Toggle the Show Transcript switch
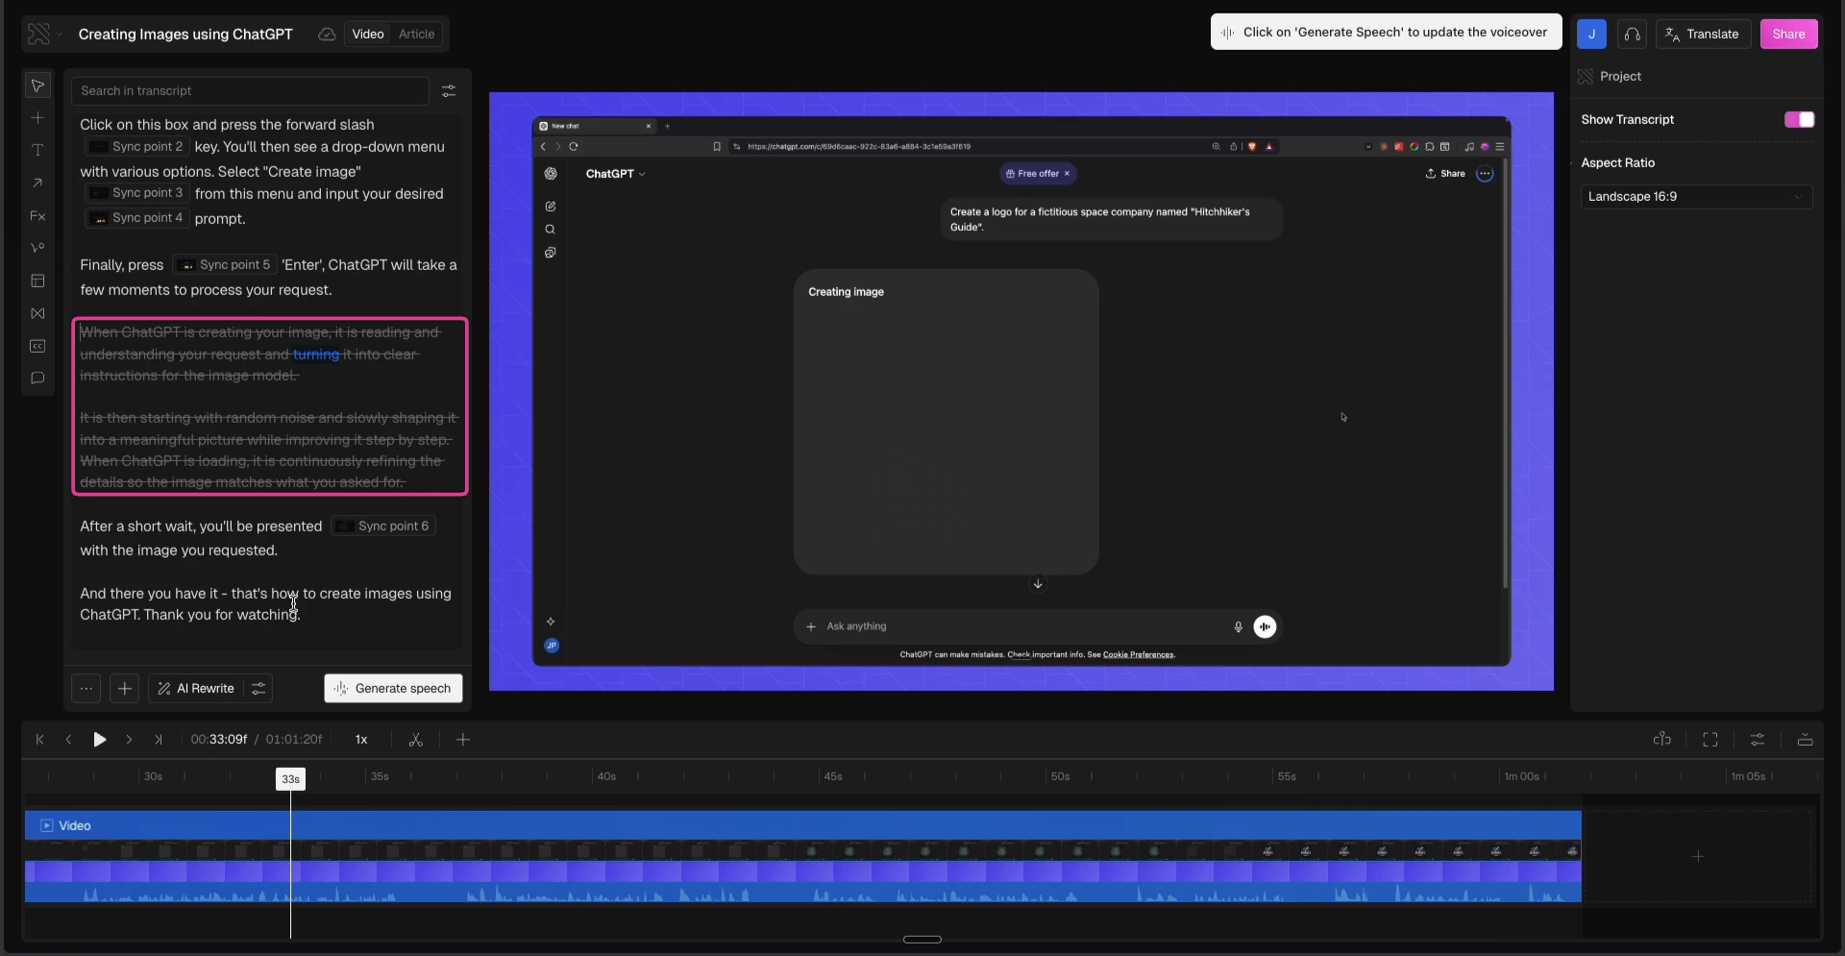The height and width of the screenshot is (956, 1845). pos(1799,120)
